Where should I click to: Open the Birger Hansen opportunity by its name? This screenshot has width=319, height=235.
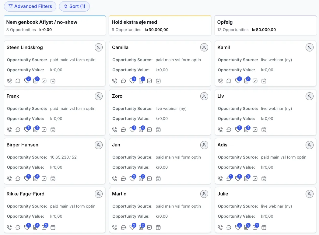point(23,145)
